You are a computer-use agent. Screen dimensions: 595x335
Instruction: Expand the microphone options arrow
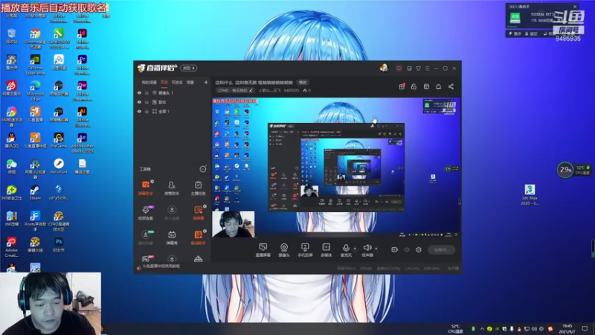(x=355, y=249)
